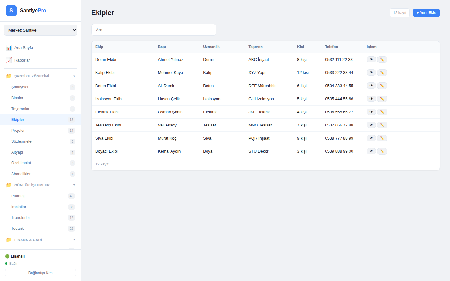Open eye icon for Beton Ekibi row
This screenshot has width=450, height=281.
click(371, 86)
